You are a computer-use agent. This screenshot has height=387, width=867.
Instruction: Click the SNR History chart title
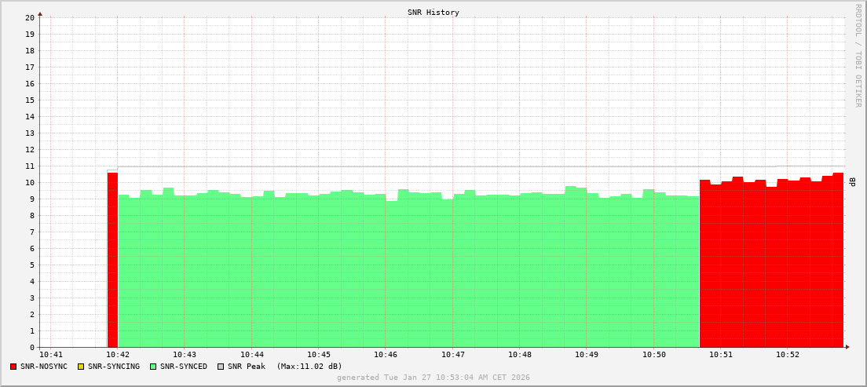[433, 13]
